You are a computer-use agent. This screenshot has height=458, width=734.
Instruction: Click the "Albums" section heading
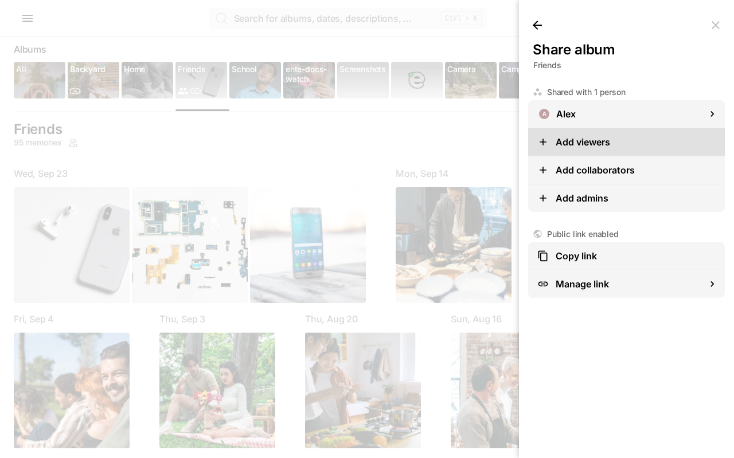[x=30, y=50]
